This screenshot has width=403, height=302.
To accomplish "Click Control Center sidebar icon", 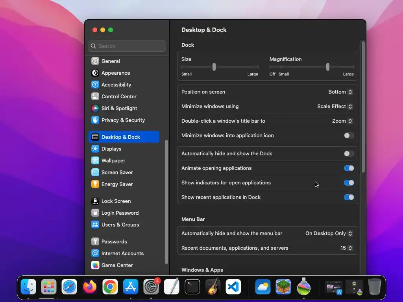I will click(95, 97).
